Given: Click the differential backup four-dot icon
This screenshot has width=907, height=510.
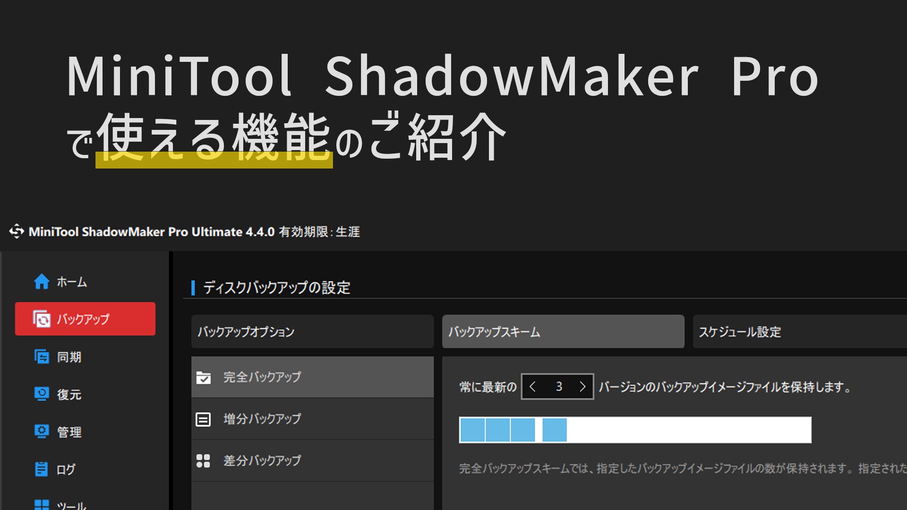Looking at the screenshot, I should (204, 460).
